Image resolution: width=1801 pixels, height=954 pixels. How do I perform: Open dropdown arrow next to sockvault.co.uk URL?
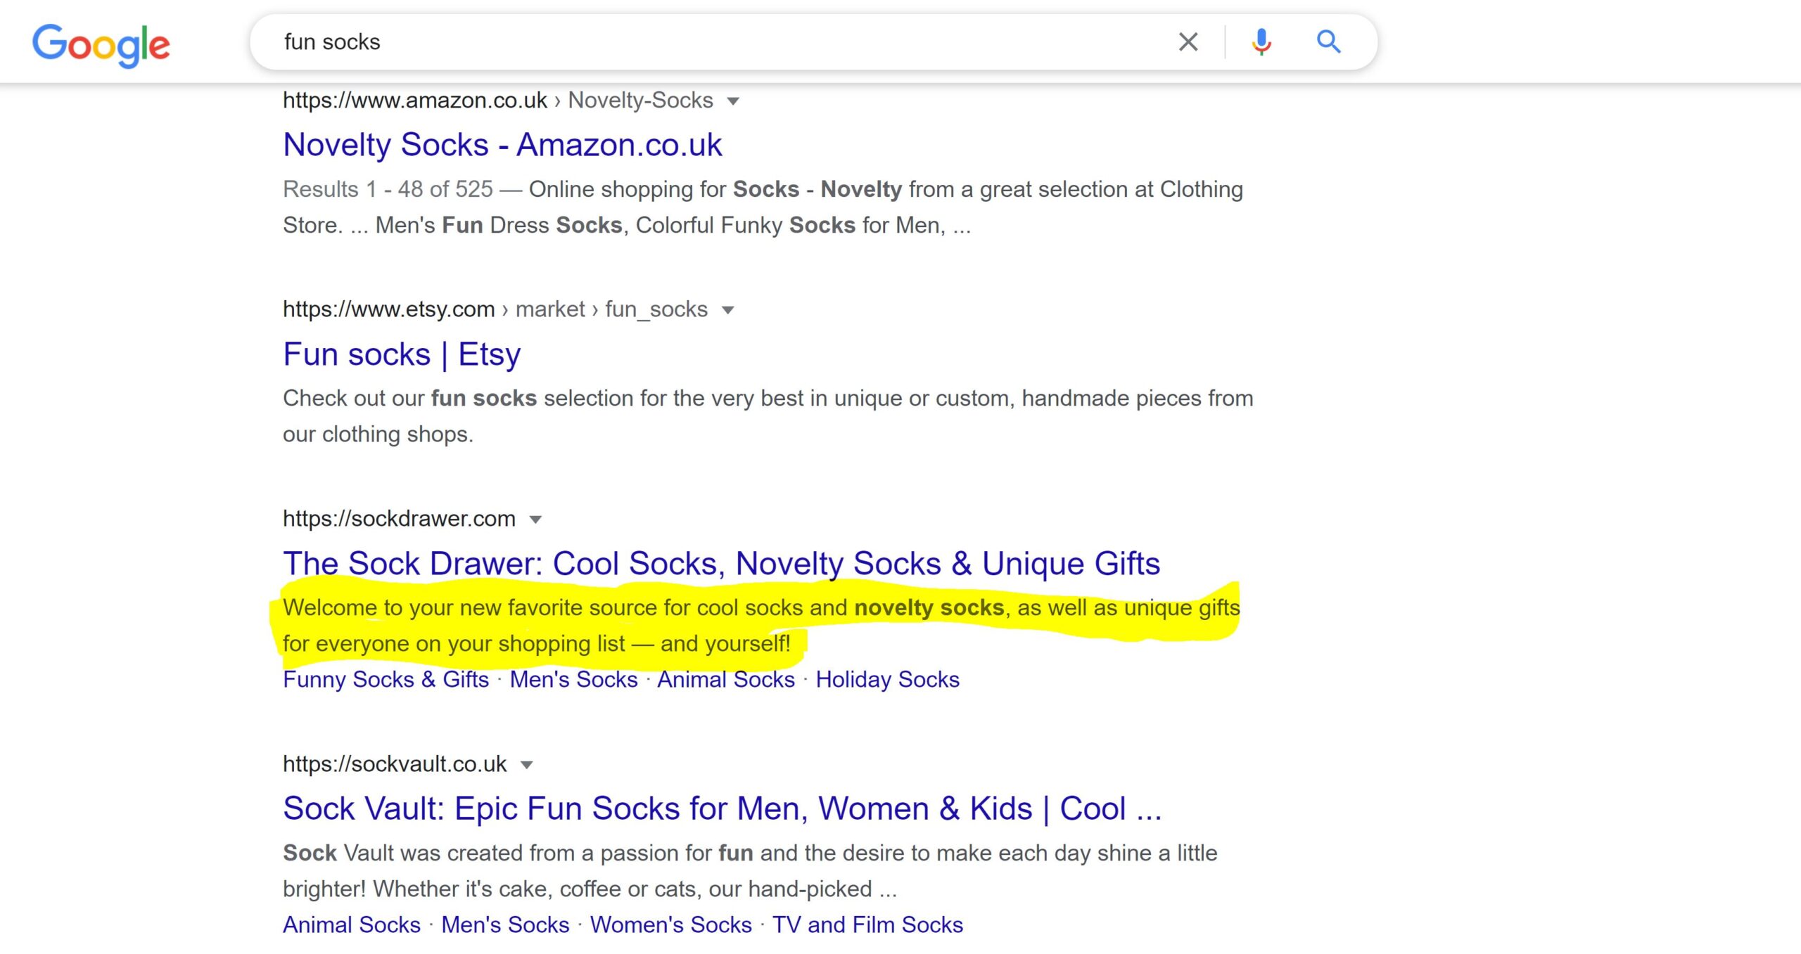[526, 765]
